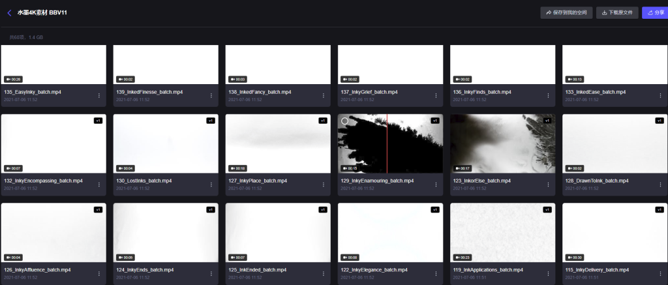Click the back arrow next to folder title
Viewport: 668px width, 285px height.
9,12
